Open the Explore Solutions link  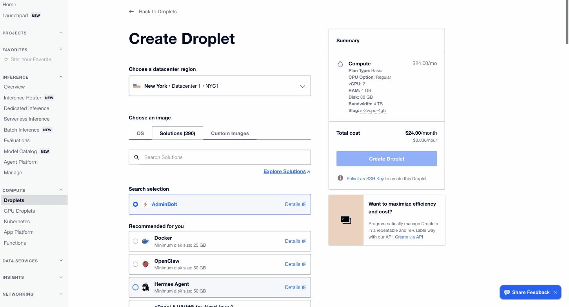287,172
